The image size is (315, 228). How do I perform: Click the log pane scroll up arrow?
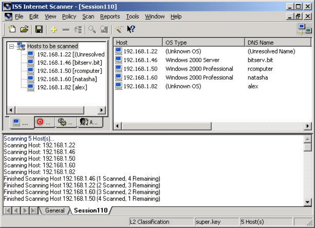coord(307,139)
